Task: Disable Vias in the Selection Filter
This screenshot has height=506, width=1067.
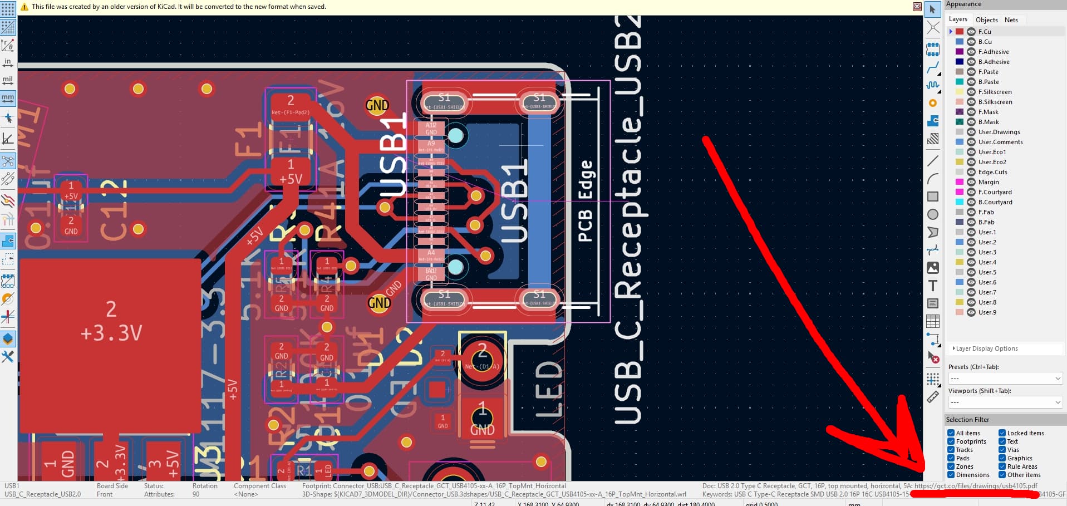Action: [x=1002, y=450]
